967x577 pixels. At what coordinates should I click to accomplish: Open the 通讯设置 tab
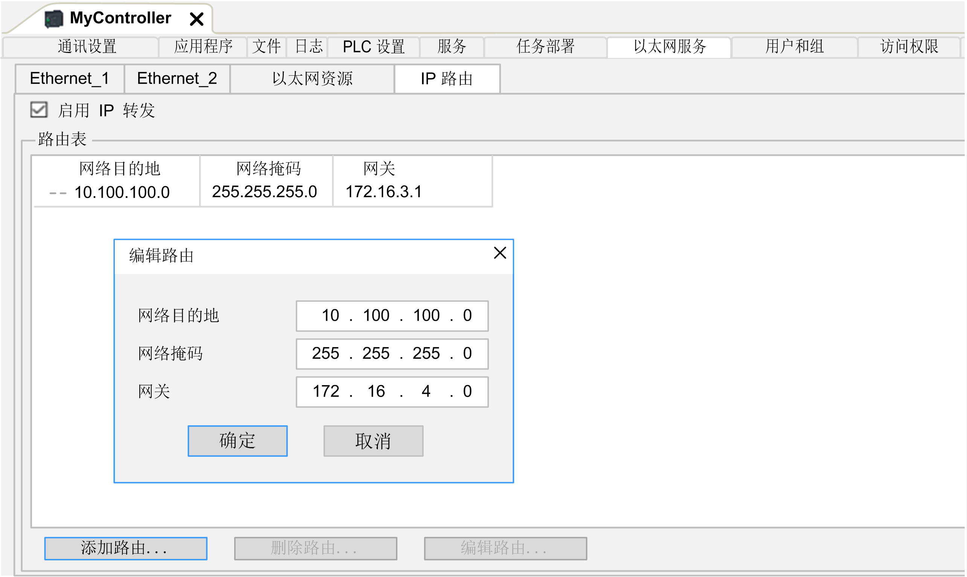coord(87,47)
